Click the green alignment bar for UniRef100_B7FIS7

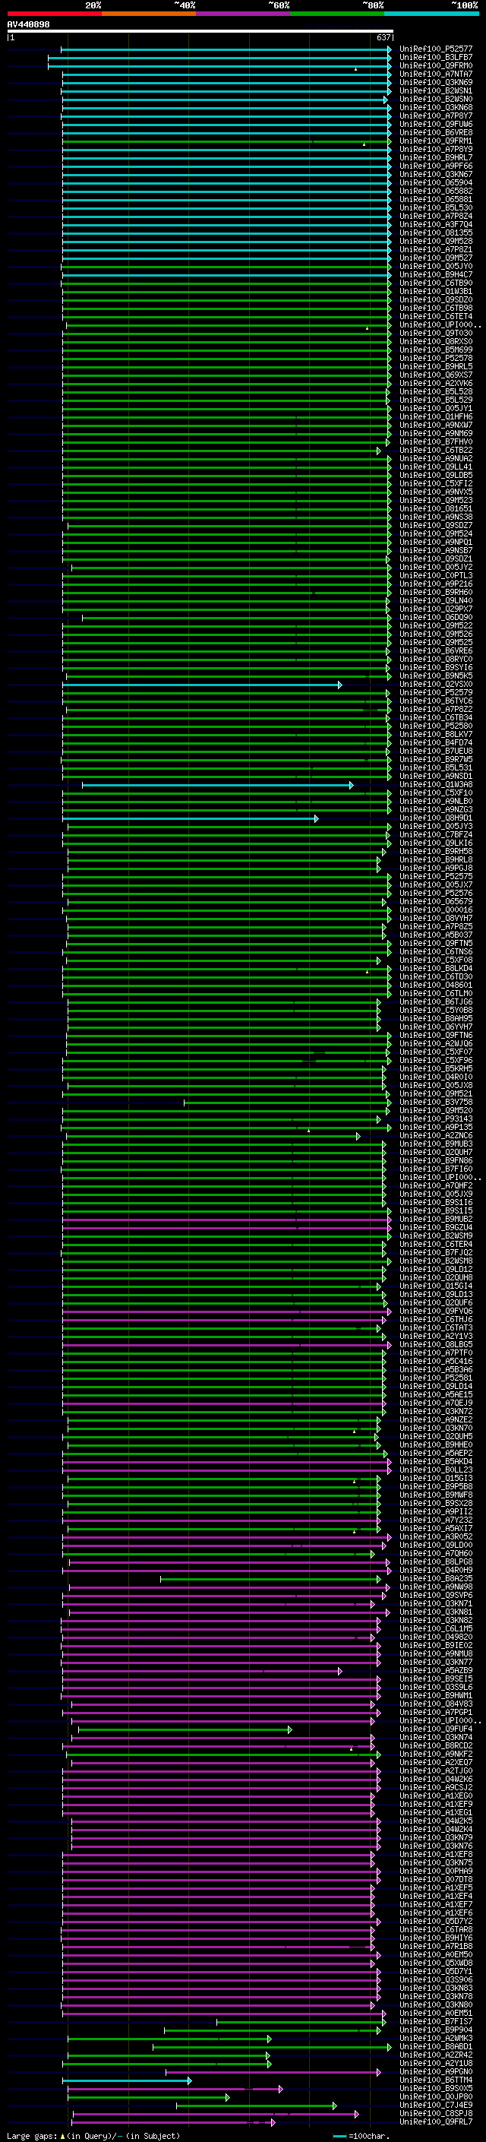point(301,2022)
